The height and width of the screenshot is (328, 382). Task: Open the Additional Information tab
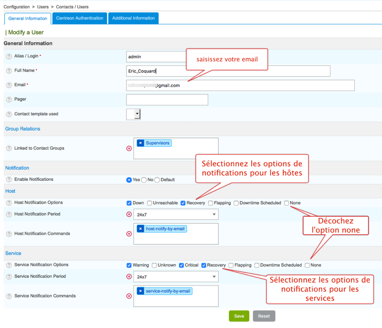(134, 18)
